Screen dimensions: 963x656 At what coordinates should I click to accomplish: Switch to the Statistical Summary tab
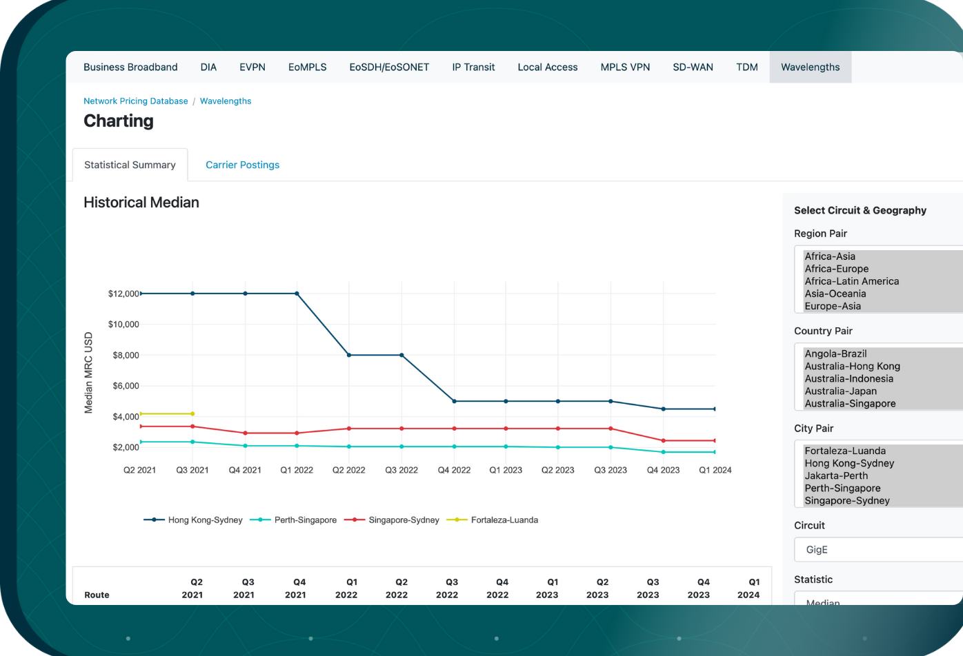129,165
